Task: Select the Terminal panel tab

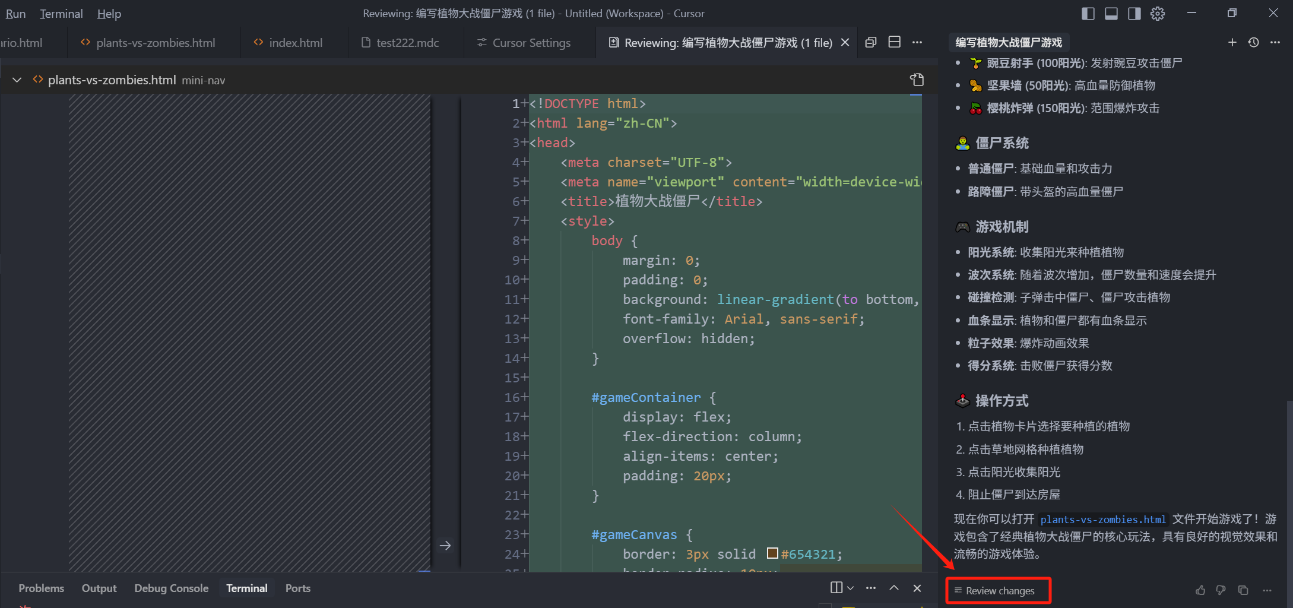Action: point(247,588)
